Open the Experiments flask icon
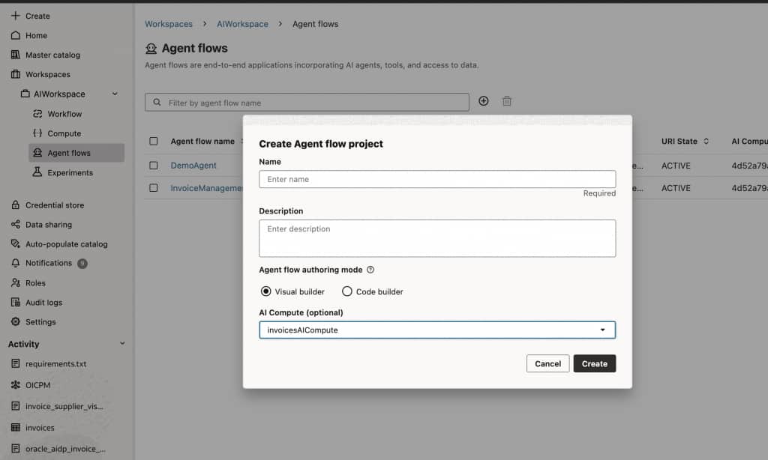The height and width of the screenshot is (460, 768). pyautogui.click(x=37, y=172)
